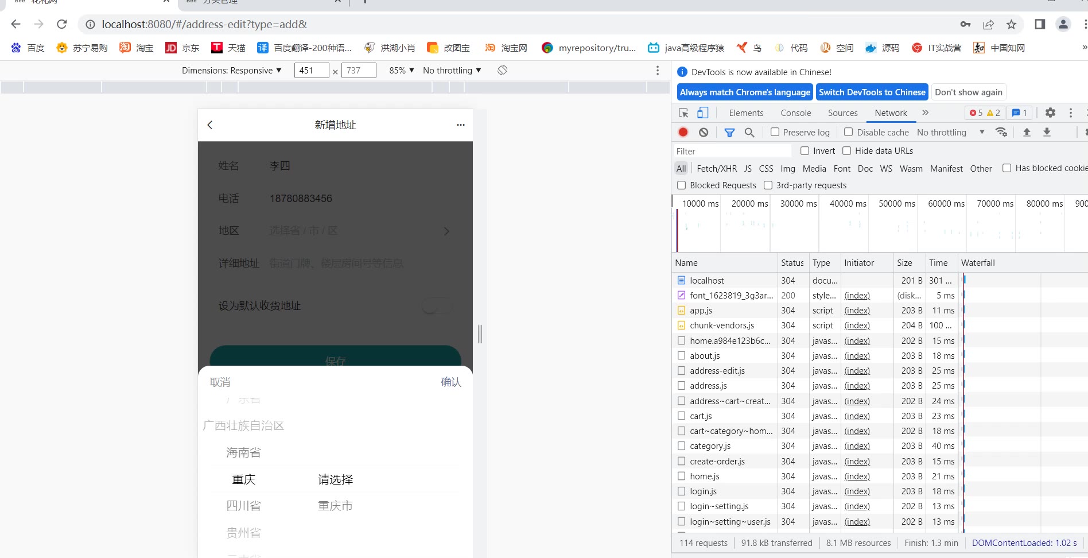Clear the network log icon
1088x558 pixels.
[704, 132]
